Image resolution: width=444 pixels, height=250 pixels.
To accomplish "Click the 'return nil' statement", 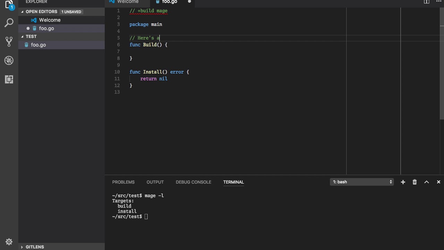I will pyautogui.click(x=154, y=79).
